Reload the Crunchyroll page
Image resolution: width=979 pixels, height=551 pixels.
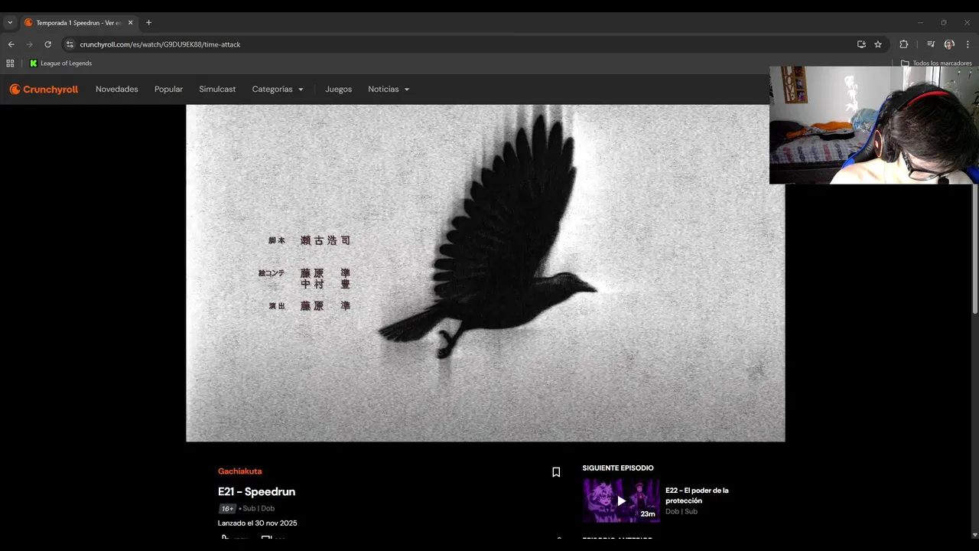click(47, 44)
